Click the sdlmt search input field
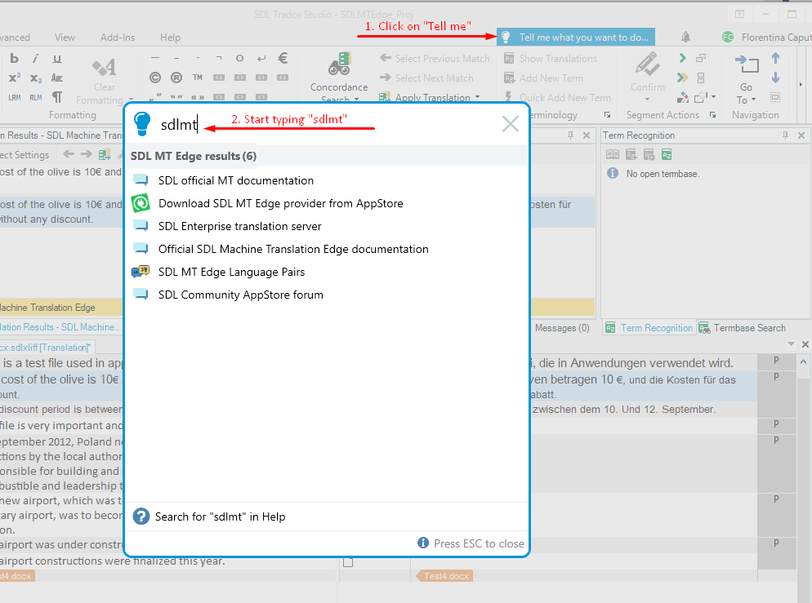Image resolution: width=812 pixels, height=603 pixels. [326, 125]
